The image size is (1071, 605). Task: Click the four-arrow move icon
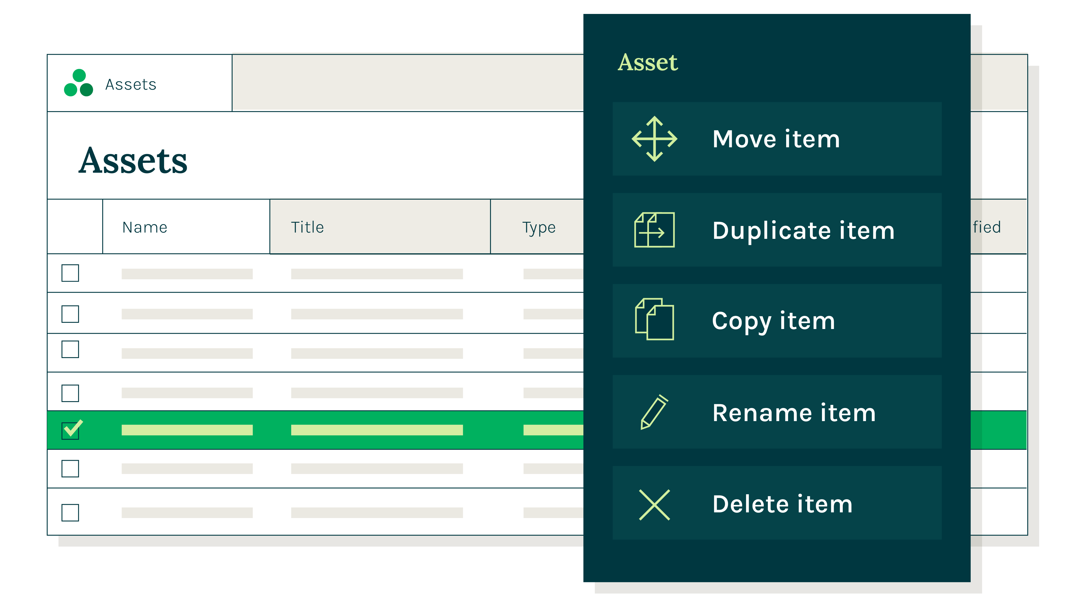(654, 139)
